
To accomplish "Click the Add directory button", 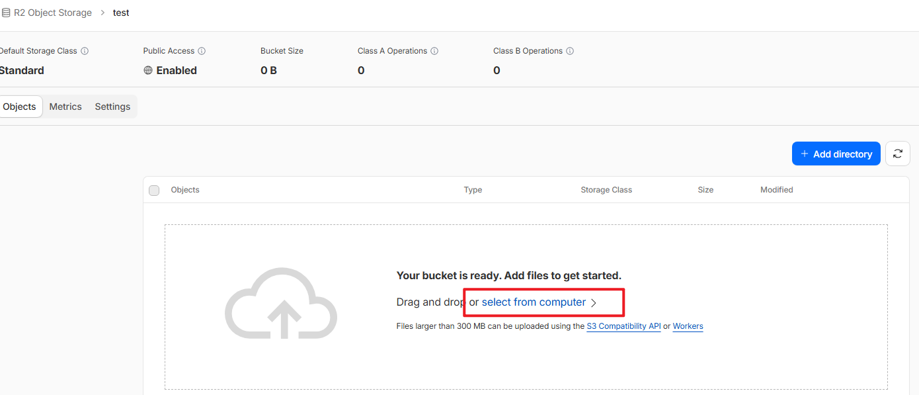I will pos(836,154).
